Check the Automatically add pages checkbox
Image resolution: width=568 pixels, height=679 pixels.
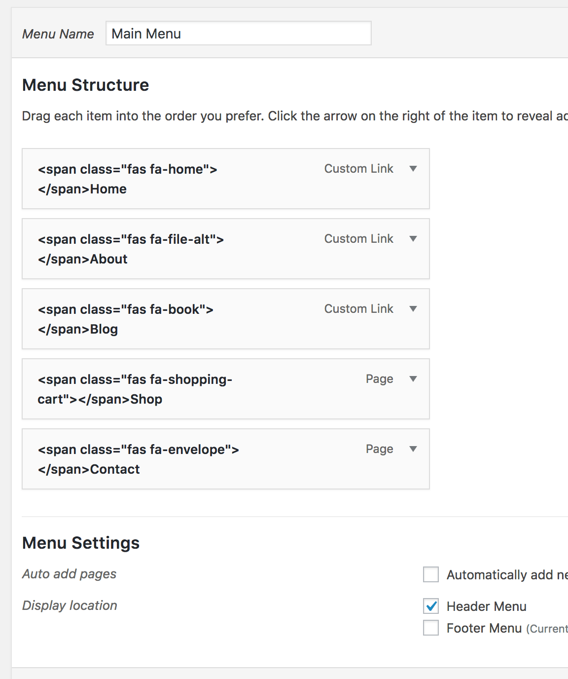pos(431,574)
